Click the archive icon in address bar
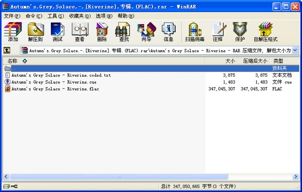This screenshot has width=302, height=192. point(25,51)
